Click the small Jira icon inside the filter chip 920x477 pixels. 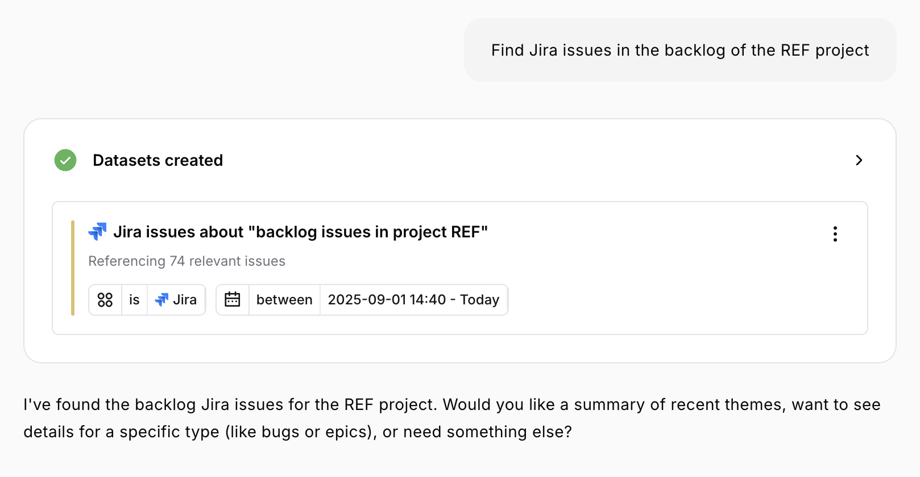[x=162, y=299]
